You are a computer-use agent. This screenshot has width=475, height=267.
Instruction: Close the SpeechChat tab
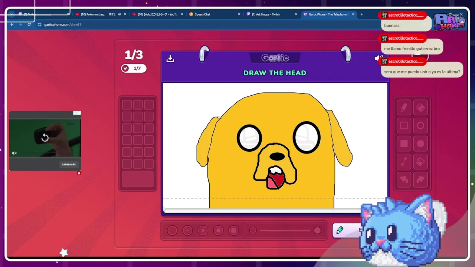239,14
